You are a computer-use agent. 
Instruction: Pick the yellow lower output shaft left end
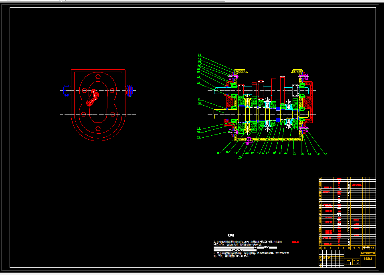[219, 114]
